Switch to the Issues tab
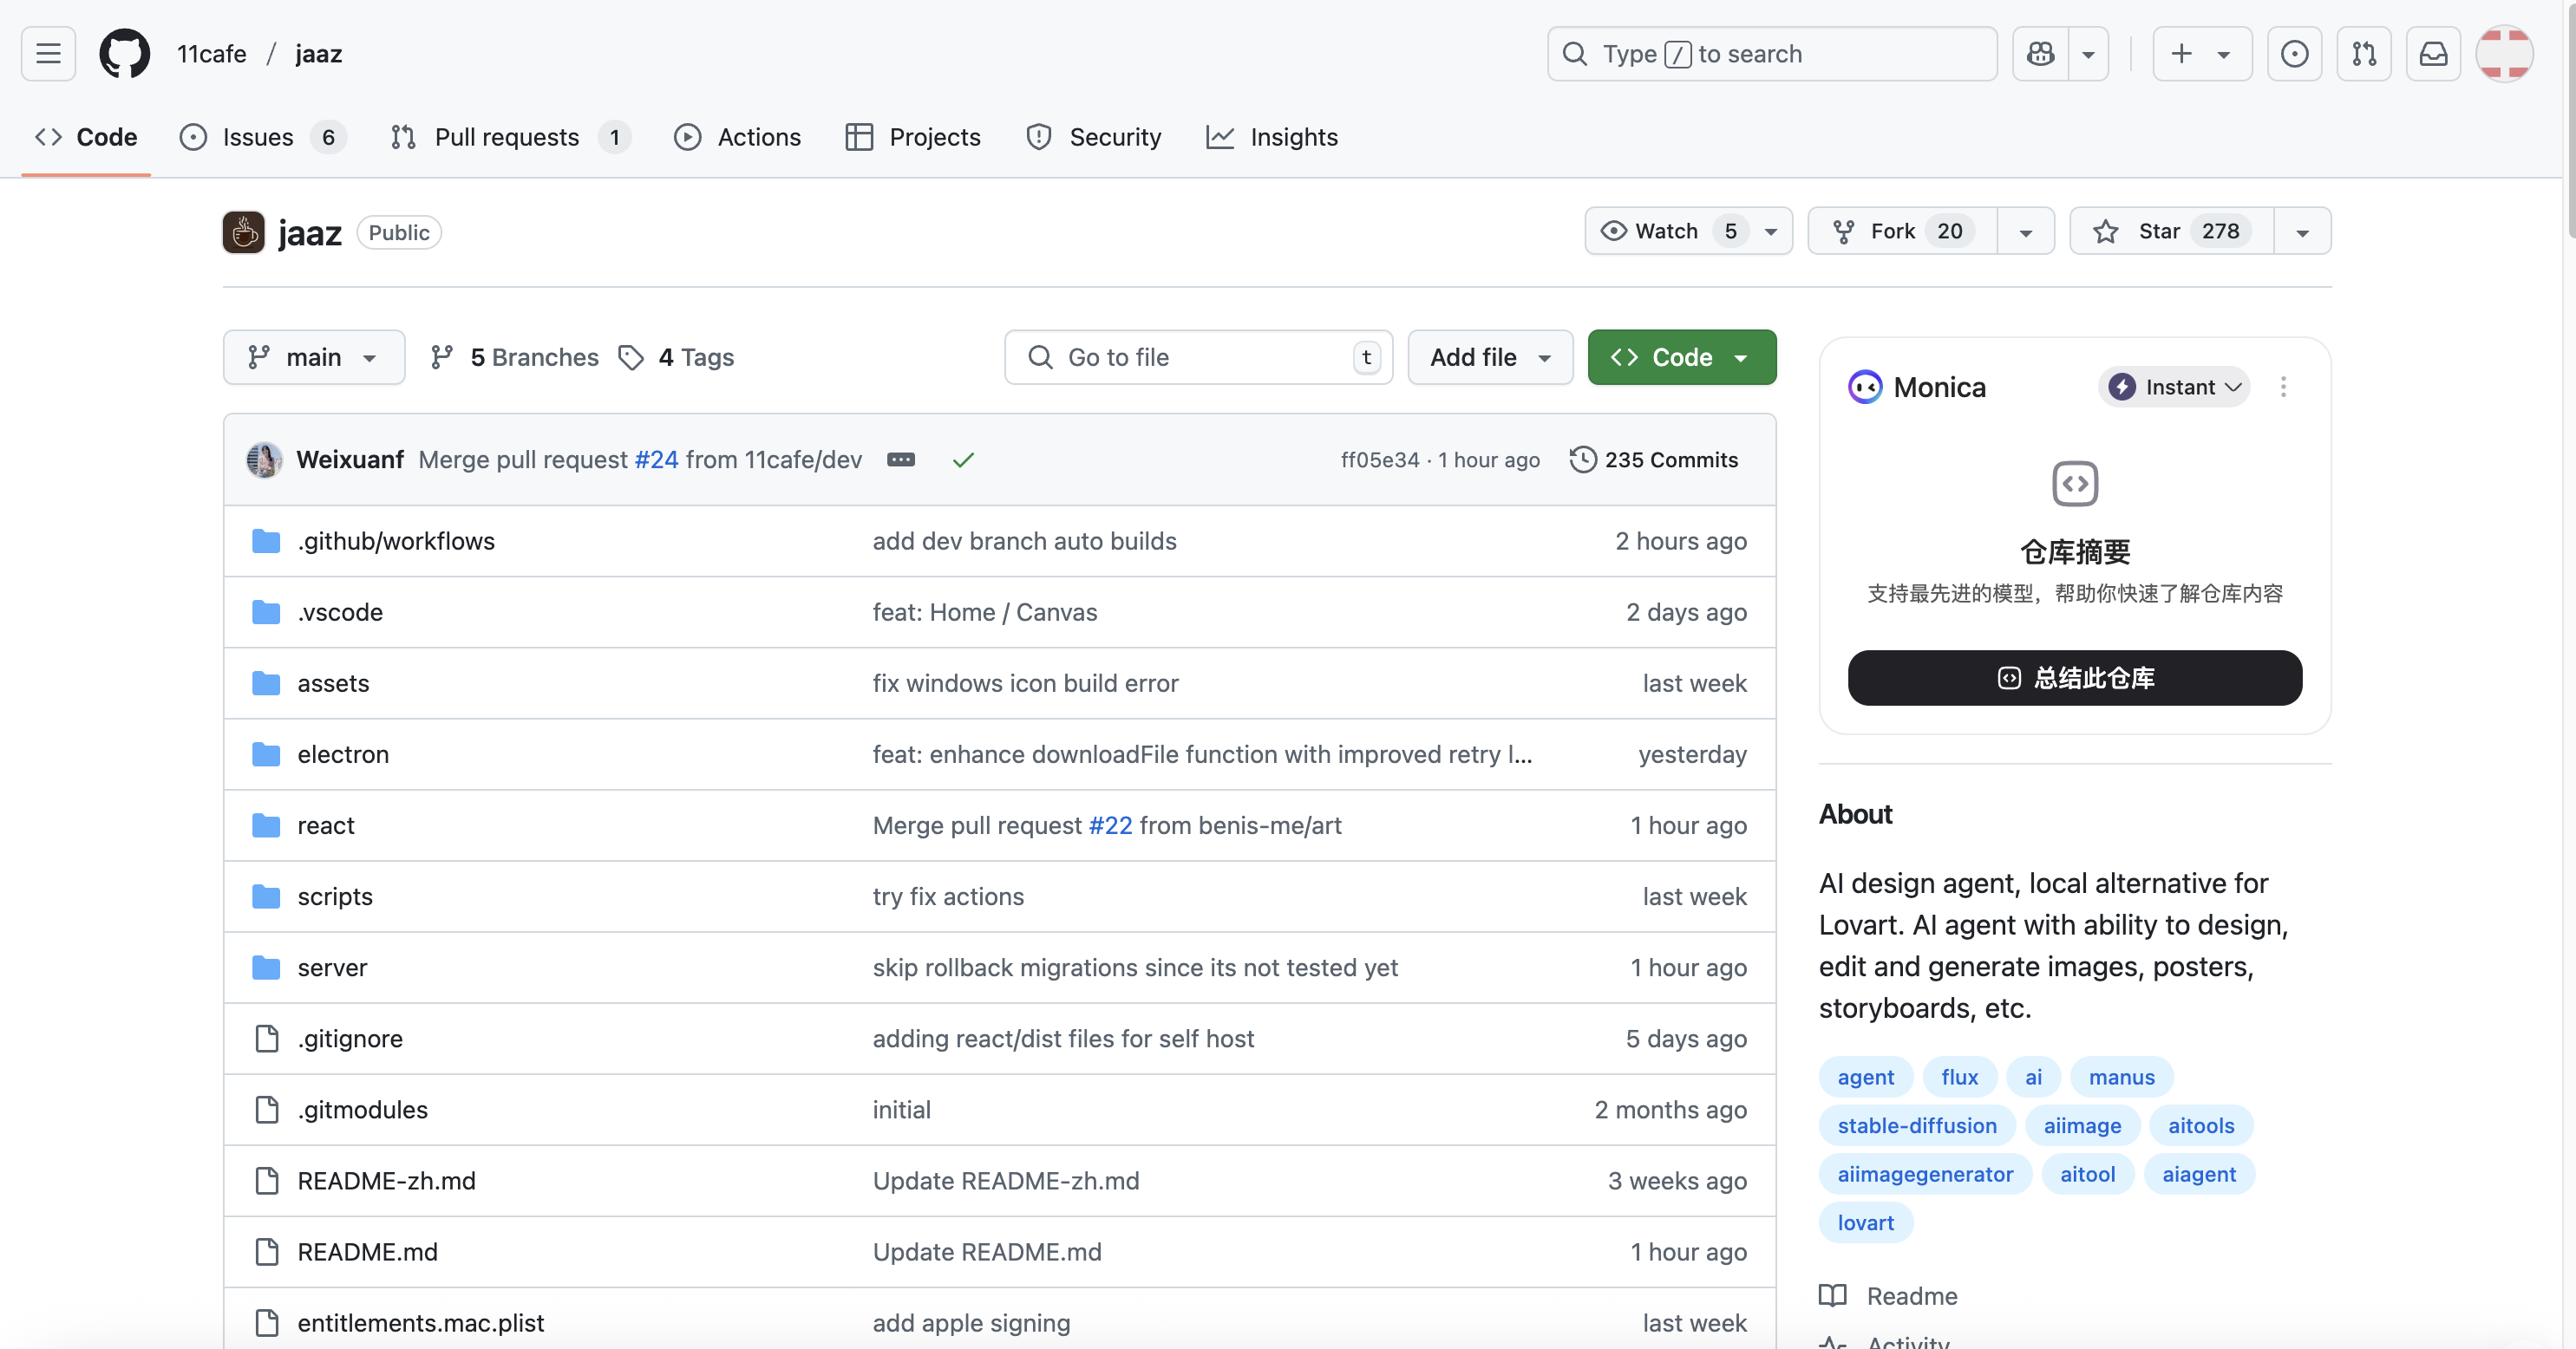The image size is (2576, 1349). pos(257,138)
